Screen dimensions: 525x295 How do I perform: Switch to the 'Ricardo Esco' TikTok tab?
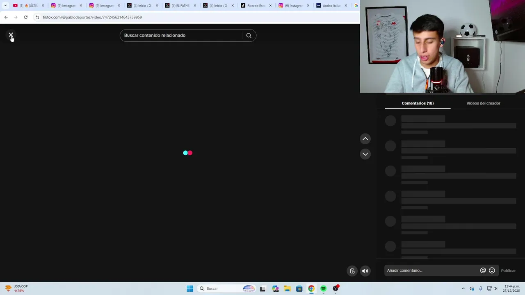255,6
